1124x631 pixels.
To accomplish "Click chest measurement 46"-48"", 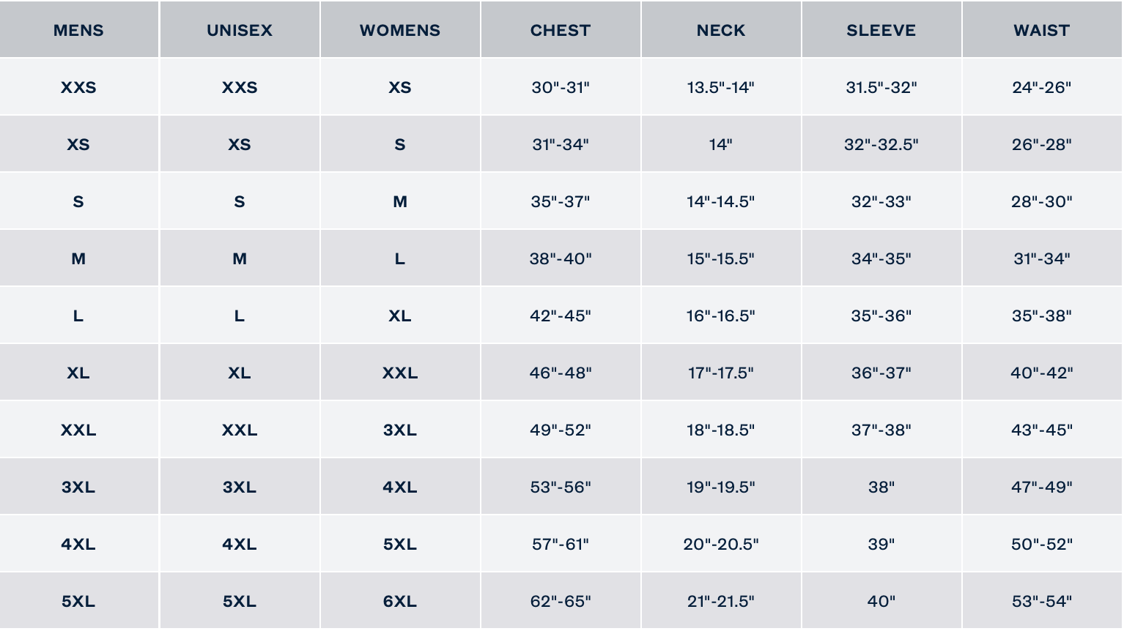I will pos(561,373).
